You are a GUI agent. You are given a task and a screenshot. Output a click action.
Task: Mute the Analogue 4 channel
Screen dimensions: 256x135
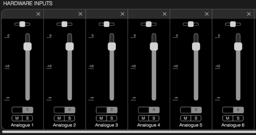point(143,118)
